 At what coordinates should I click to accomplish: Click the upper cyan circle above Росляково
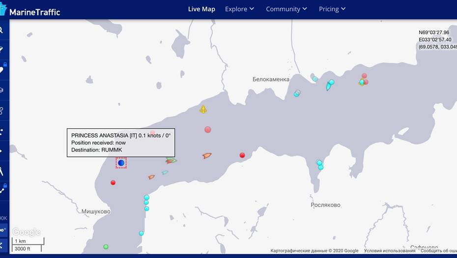(319, 163)
